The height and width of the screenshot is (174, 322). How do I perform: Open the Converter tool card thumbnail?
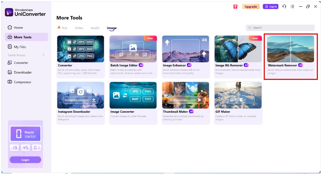(81, 49)
